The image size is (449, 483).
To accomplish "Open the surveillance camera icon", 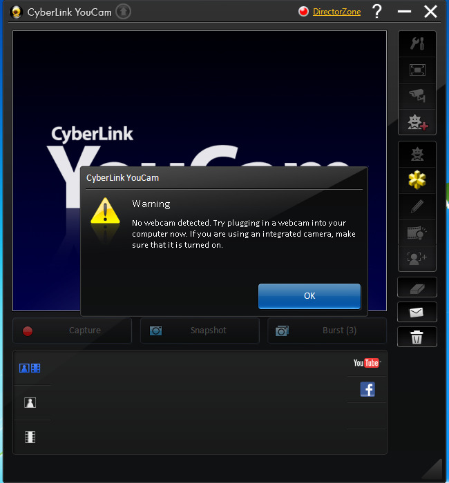I will tap(417, 96).
